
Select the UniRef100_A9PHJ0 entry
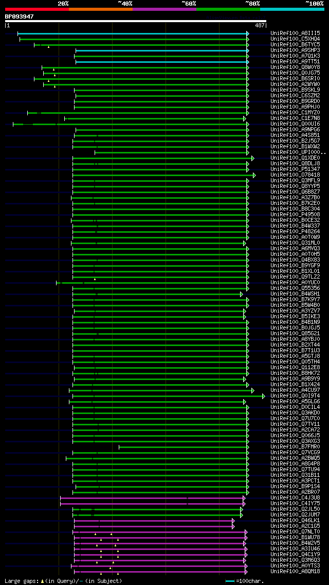pos(295,107)
